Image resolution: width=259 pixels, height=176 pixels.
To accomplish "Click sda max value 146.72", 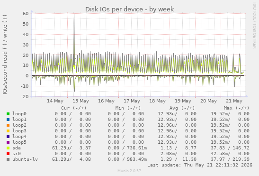I will coord(241,148).
